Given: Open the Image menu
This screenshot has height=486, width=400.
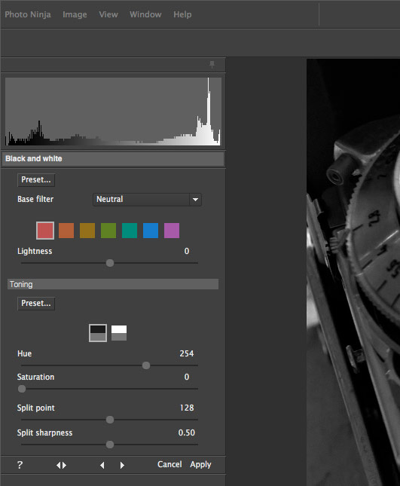Looking at the screenshot, I should [75, 14].
